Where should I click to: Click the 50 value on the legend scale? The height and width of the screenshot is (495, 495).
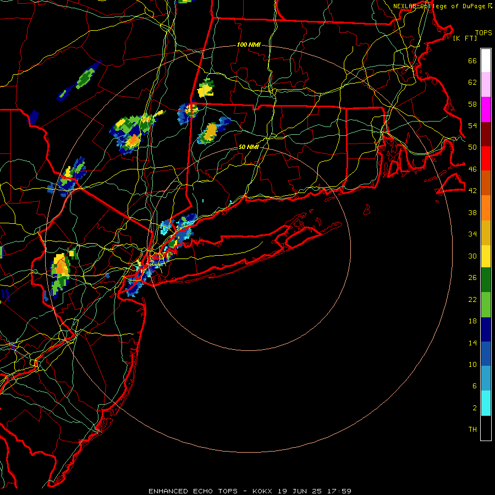[472, 147]
